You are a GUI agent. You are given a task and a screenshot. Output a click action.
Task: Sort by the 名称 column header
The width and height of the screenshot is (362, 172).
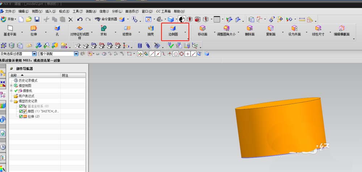35,75
